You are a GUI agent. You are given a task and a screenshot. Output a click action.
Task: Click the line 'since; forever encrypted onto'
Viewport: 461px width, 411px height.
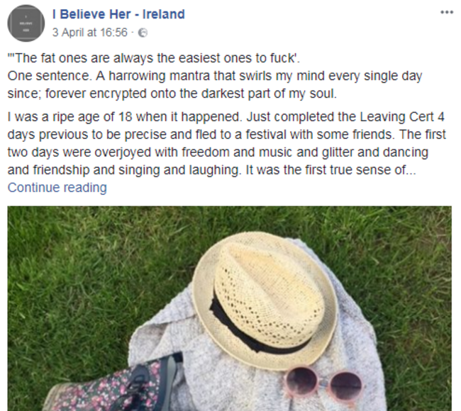pyautogui.click(x=172, y=94)
